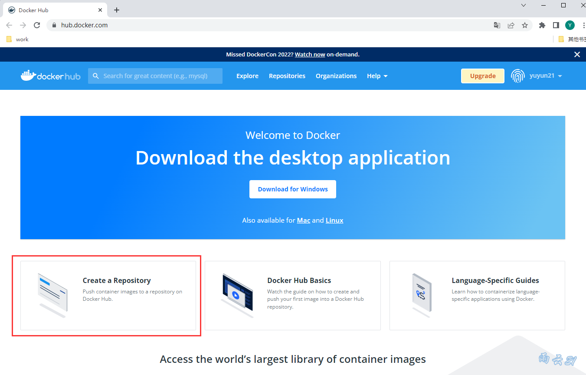586x375 pixels.
Task: Click the translate page icon
Action: (x=497, y=25)
